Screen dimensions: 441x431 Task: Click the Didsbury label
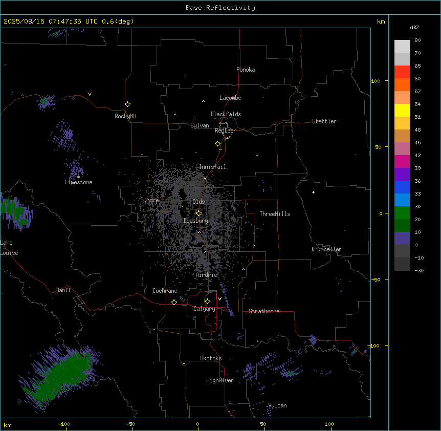coord(196,221)
